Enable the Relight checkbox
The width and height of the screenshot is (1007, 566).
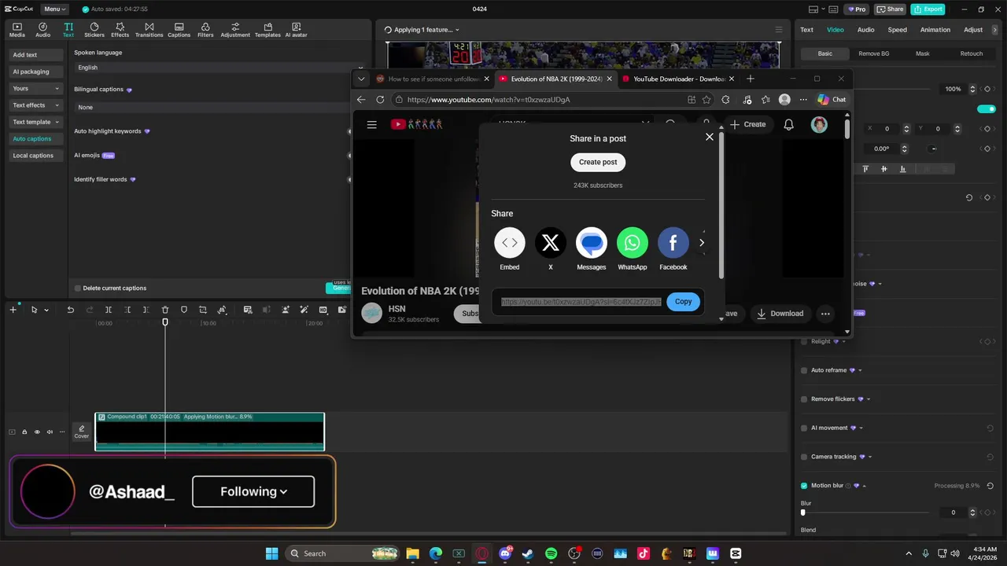[x=804, y=342]
